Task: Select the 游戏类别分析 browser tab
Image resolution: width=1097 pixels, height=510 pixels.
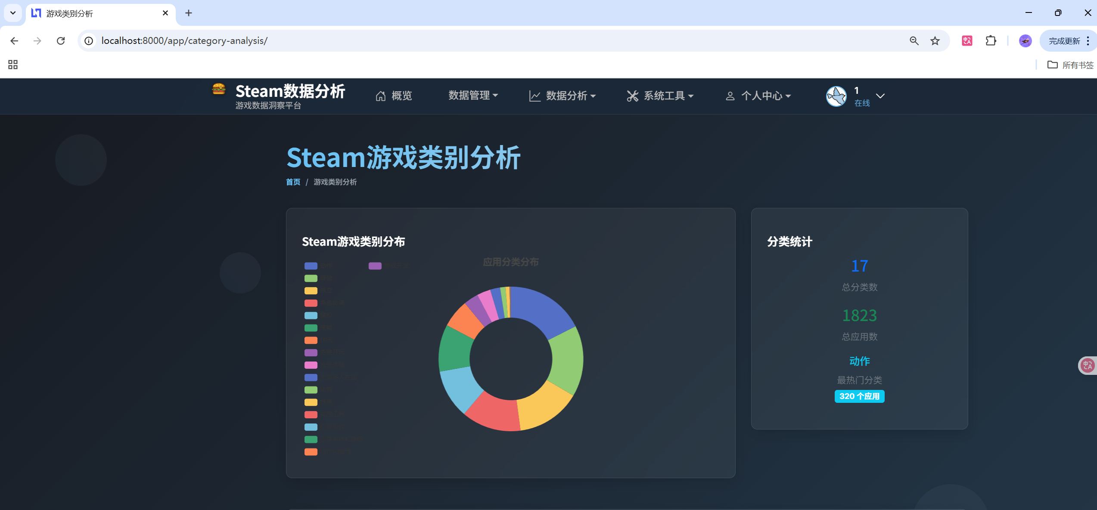Action: 101,13
